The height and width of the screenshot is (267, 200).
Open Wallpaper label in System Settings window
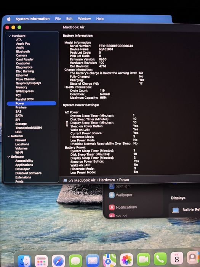[x=124, y=195]
